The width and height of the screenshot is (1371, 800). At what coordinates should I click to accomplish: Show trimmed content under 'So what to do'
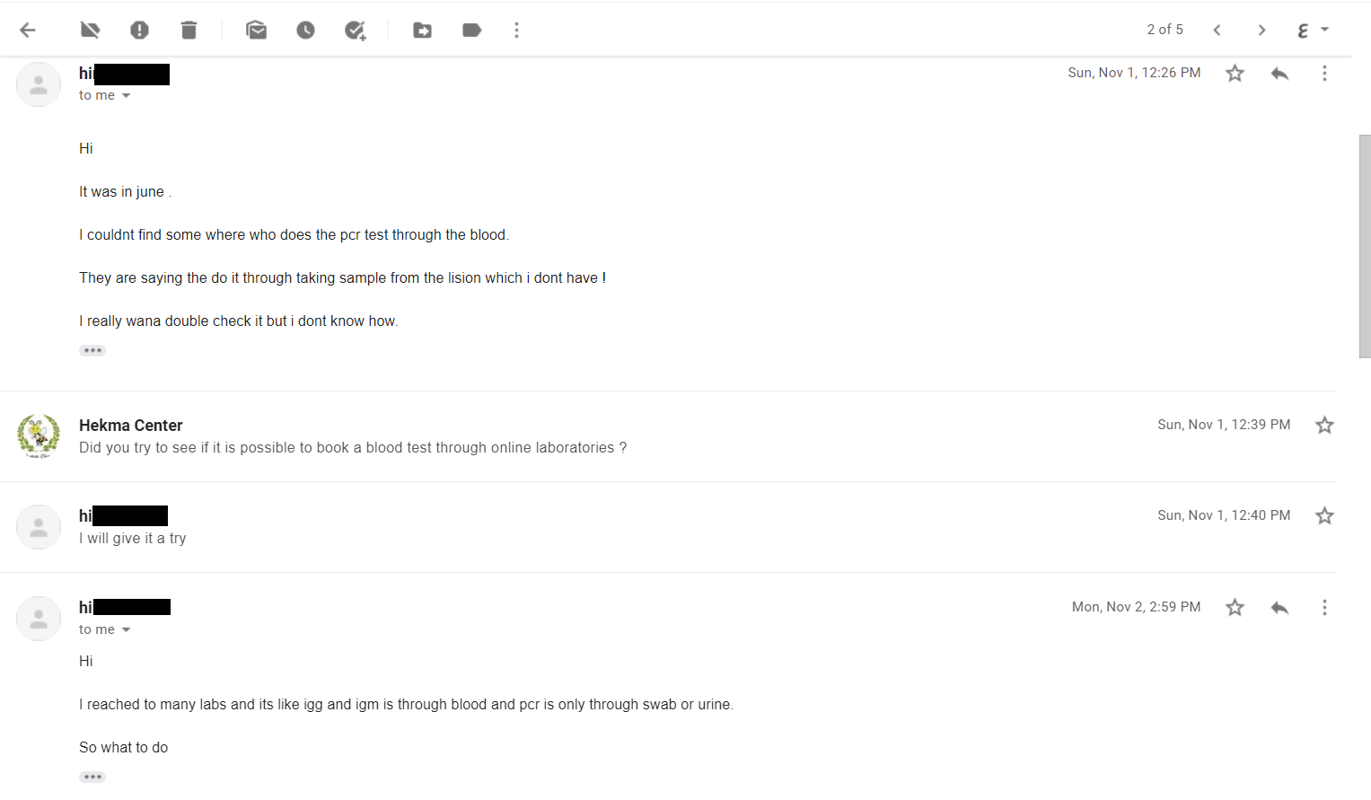tap(92, 777)
